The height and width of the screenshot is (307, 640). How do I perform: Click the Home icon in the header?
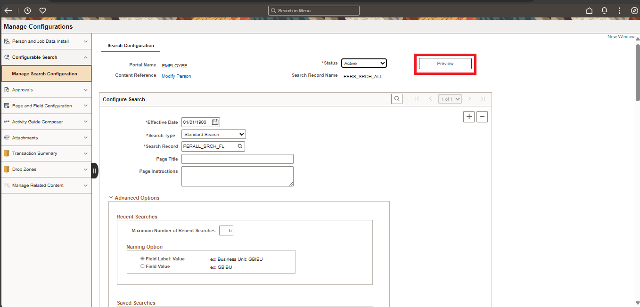589,10
